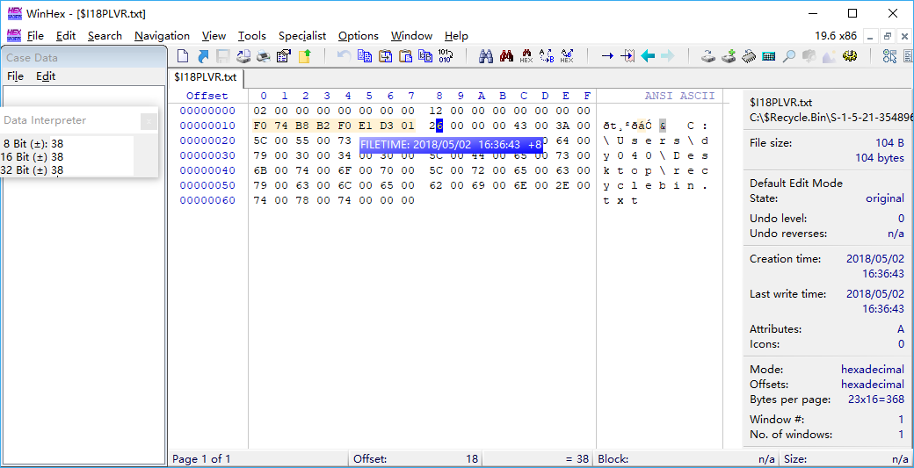The image size is (914, 468).
Task: Click the Undo arrow icon
Action: coord(345,56)
